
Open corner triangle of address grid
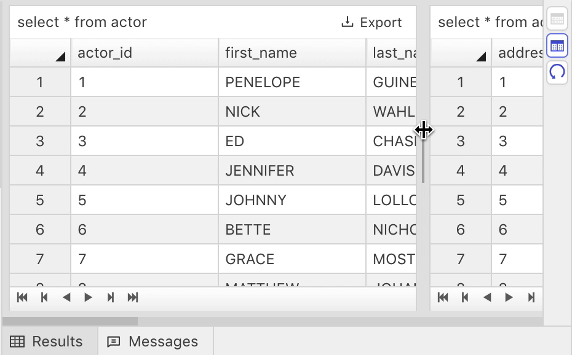481,57
